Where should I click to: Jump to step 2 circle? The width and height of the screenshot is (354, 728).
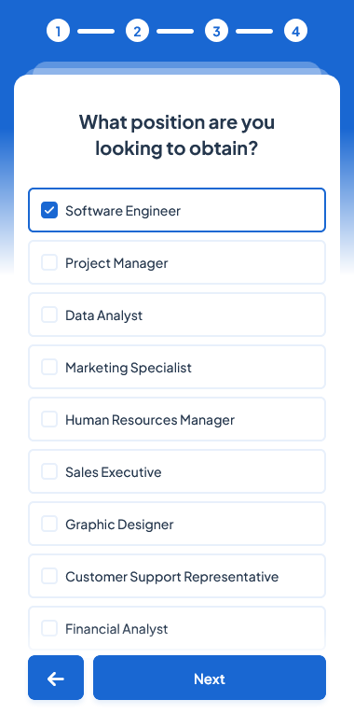(137, 31)
